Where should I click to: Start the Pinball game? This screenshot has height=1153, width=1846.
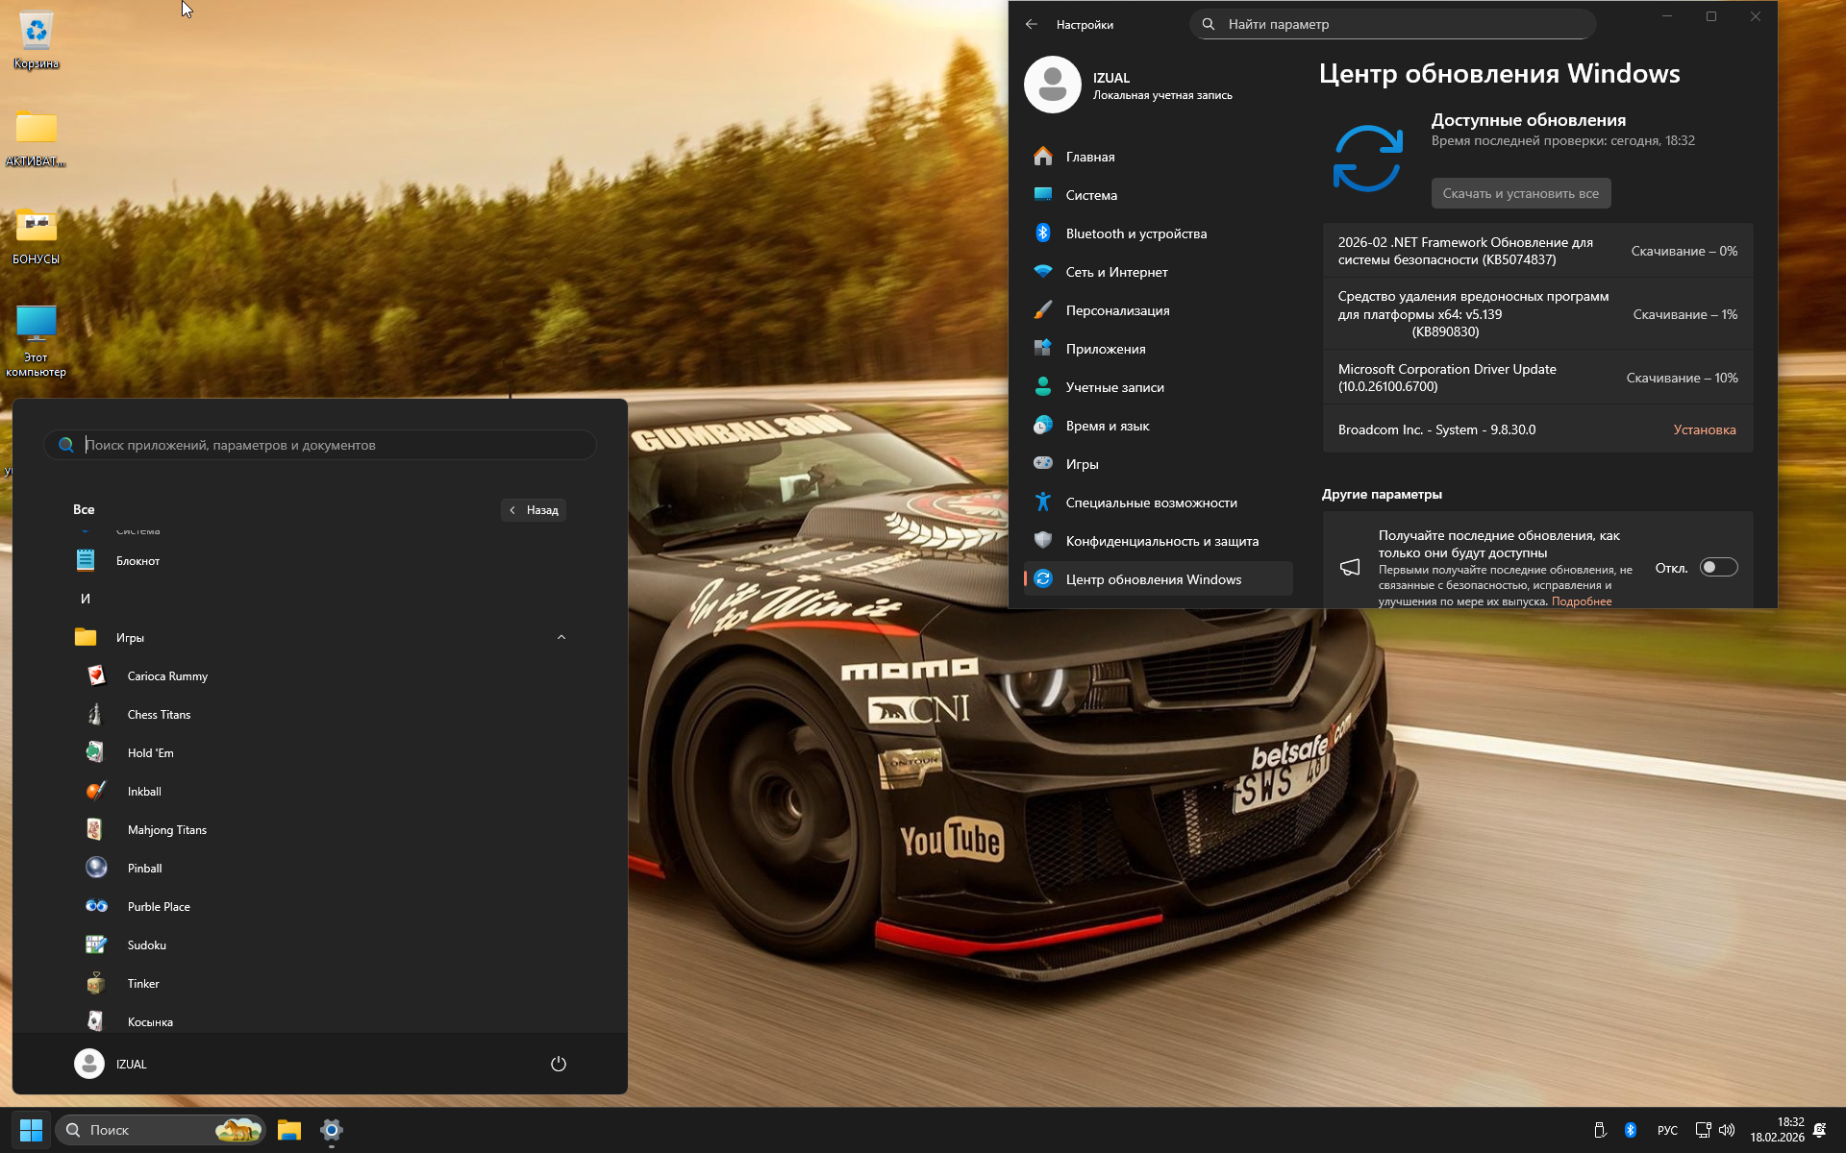144,869
